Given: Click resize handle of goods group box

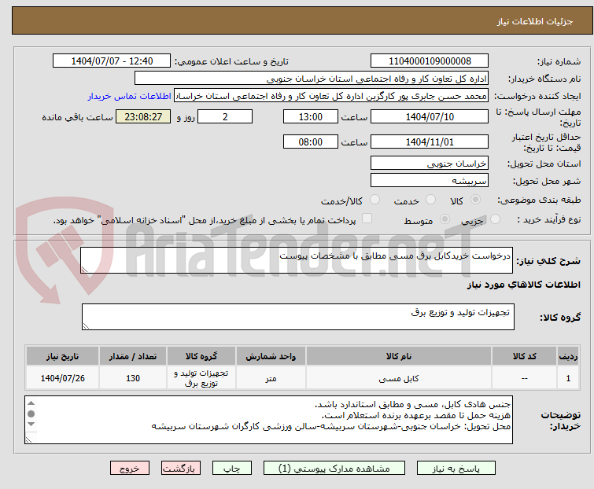Looking at the screenshot, I should point(87,325).
